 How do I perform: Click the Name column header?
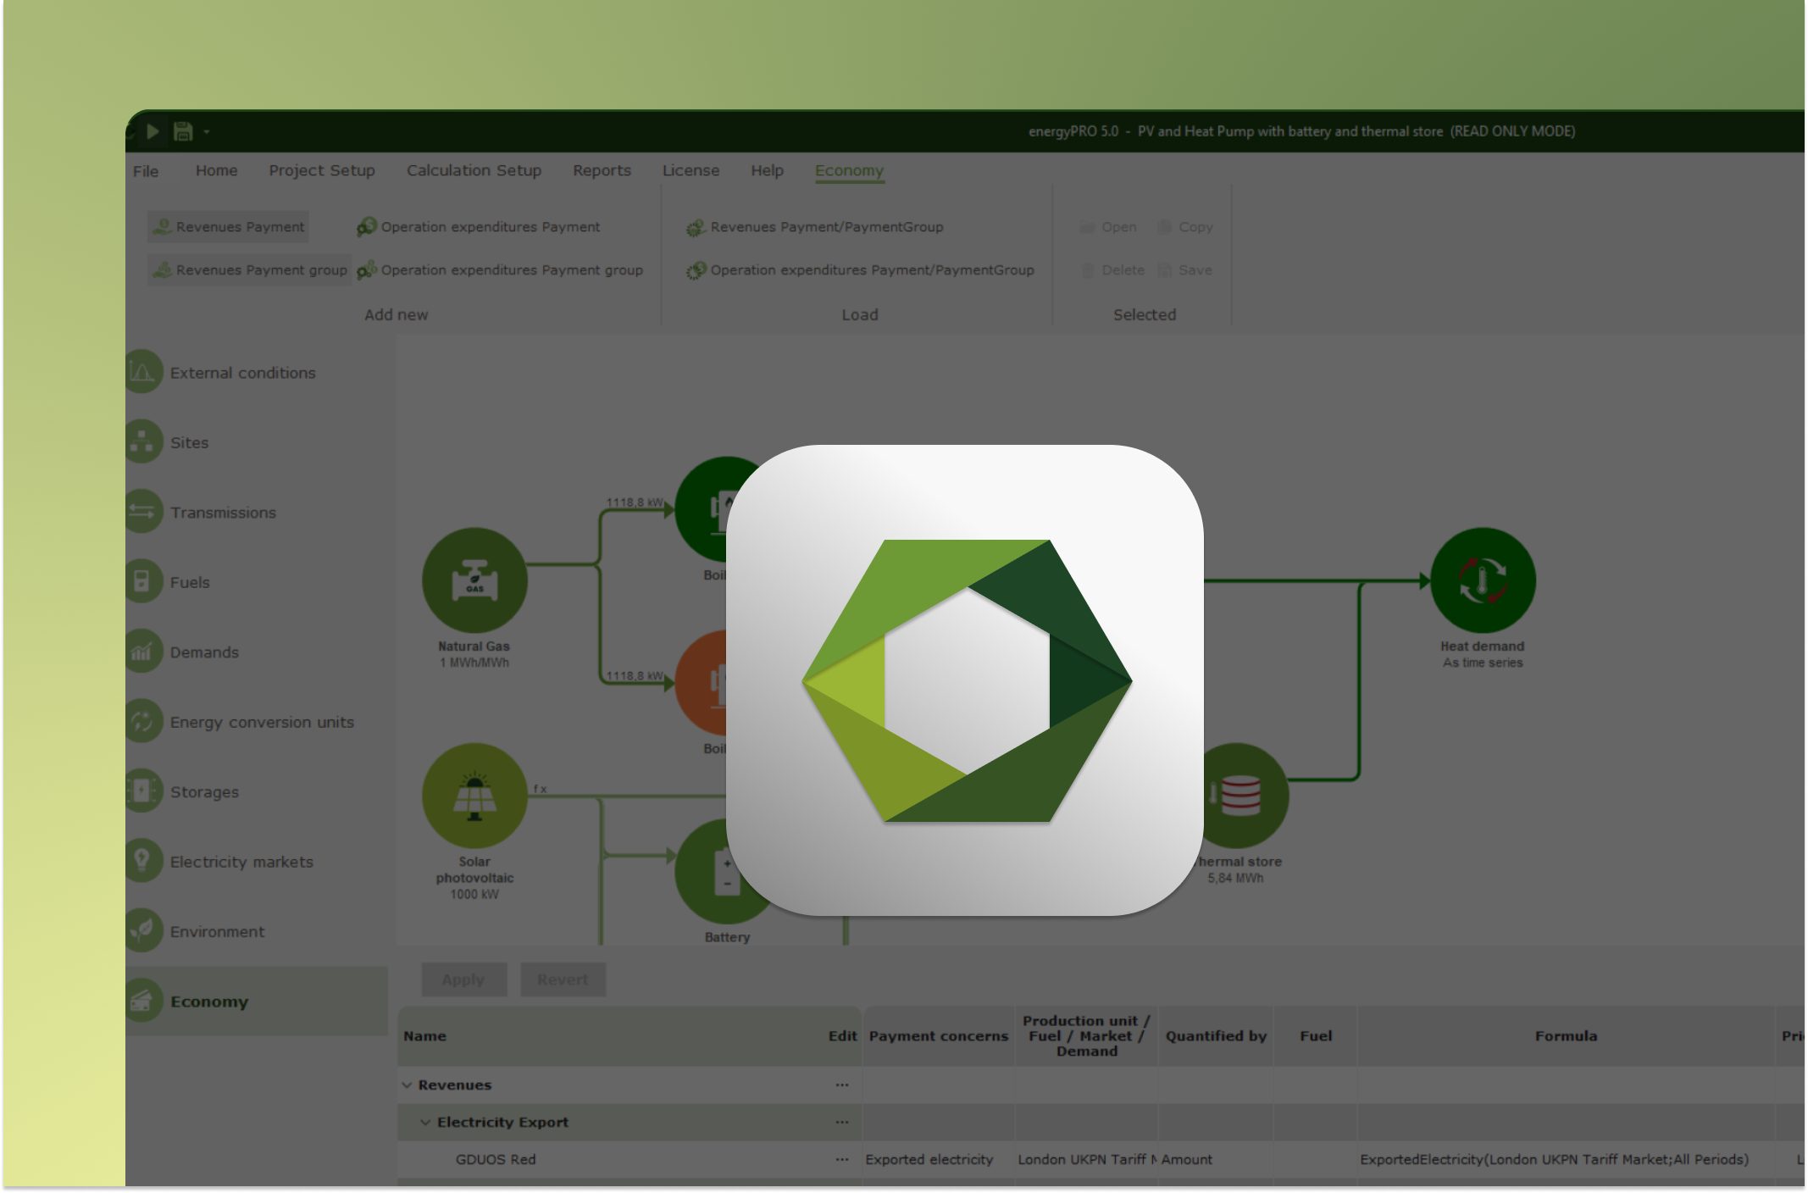[x=424, y=1036]
